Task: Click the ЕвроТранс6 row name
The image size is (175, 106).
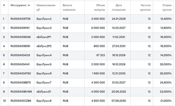Action: pyautogui.click(x=44, y=73)
